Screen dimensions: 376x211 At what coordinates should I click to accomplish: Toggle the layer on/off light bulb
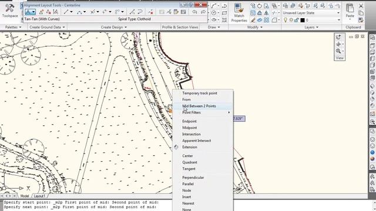pos(286,21)
